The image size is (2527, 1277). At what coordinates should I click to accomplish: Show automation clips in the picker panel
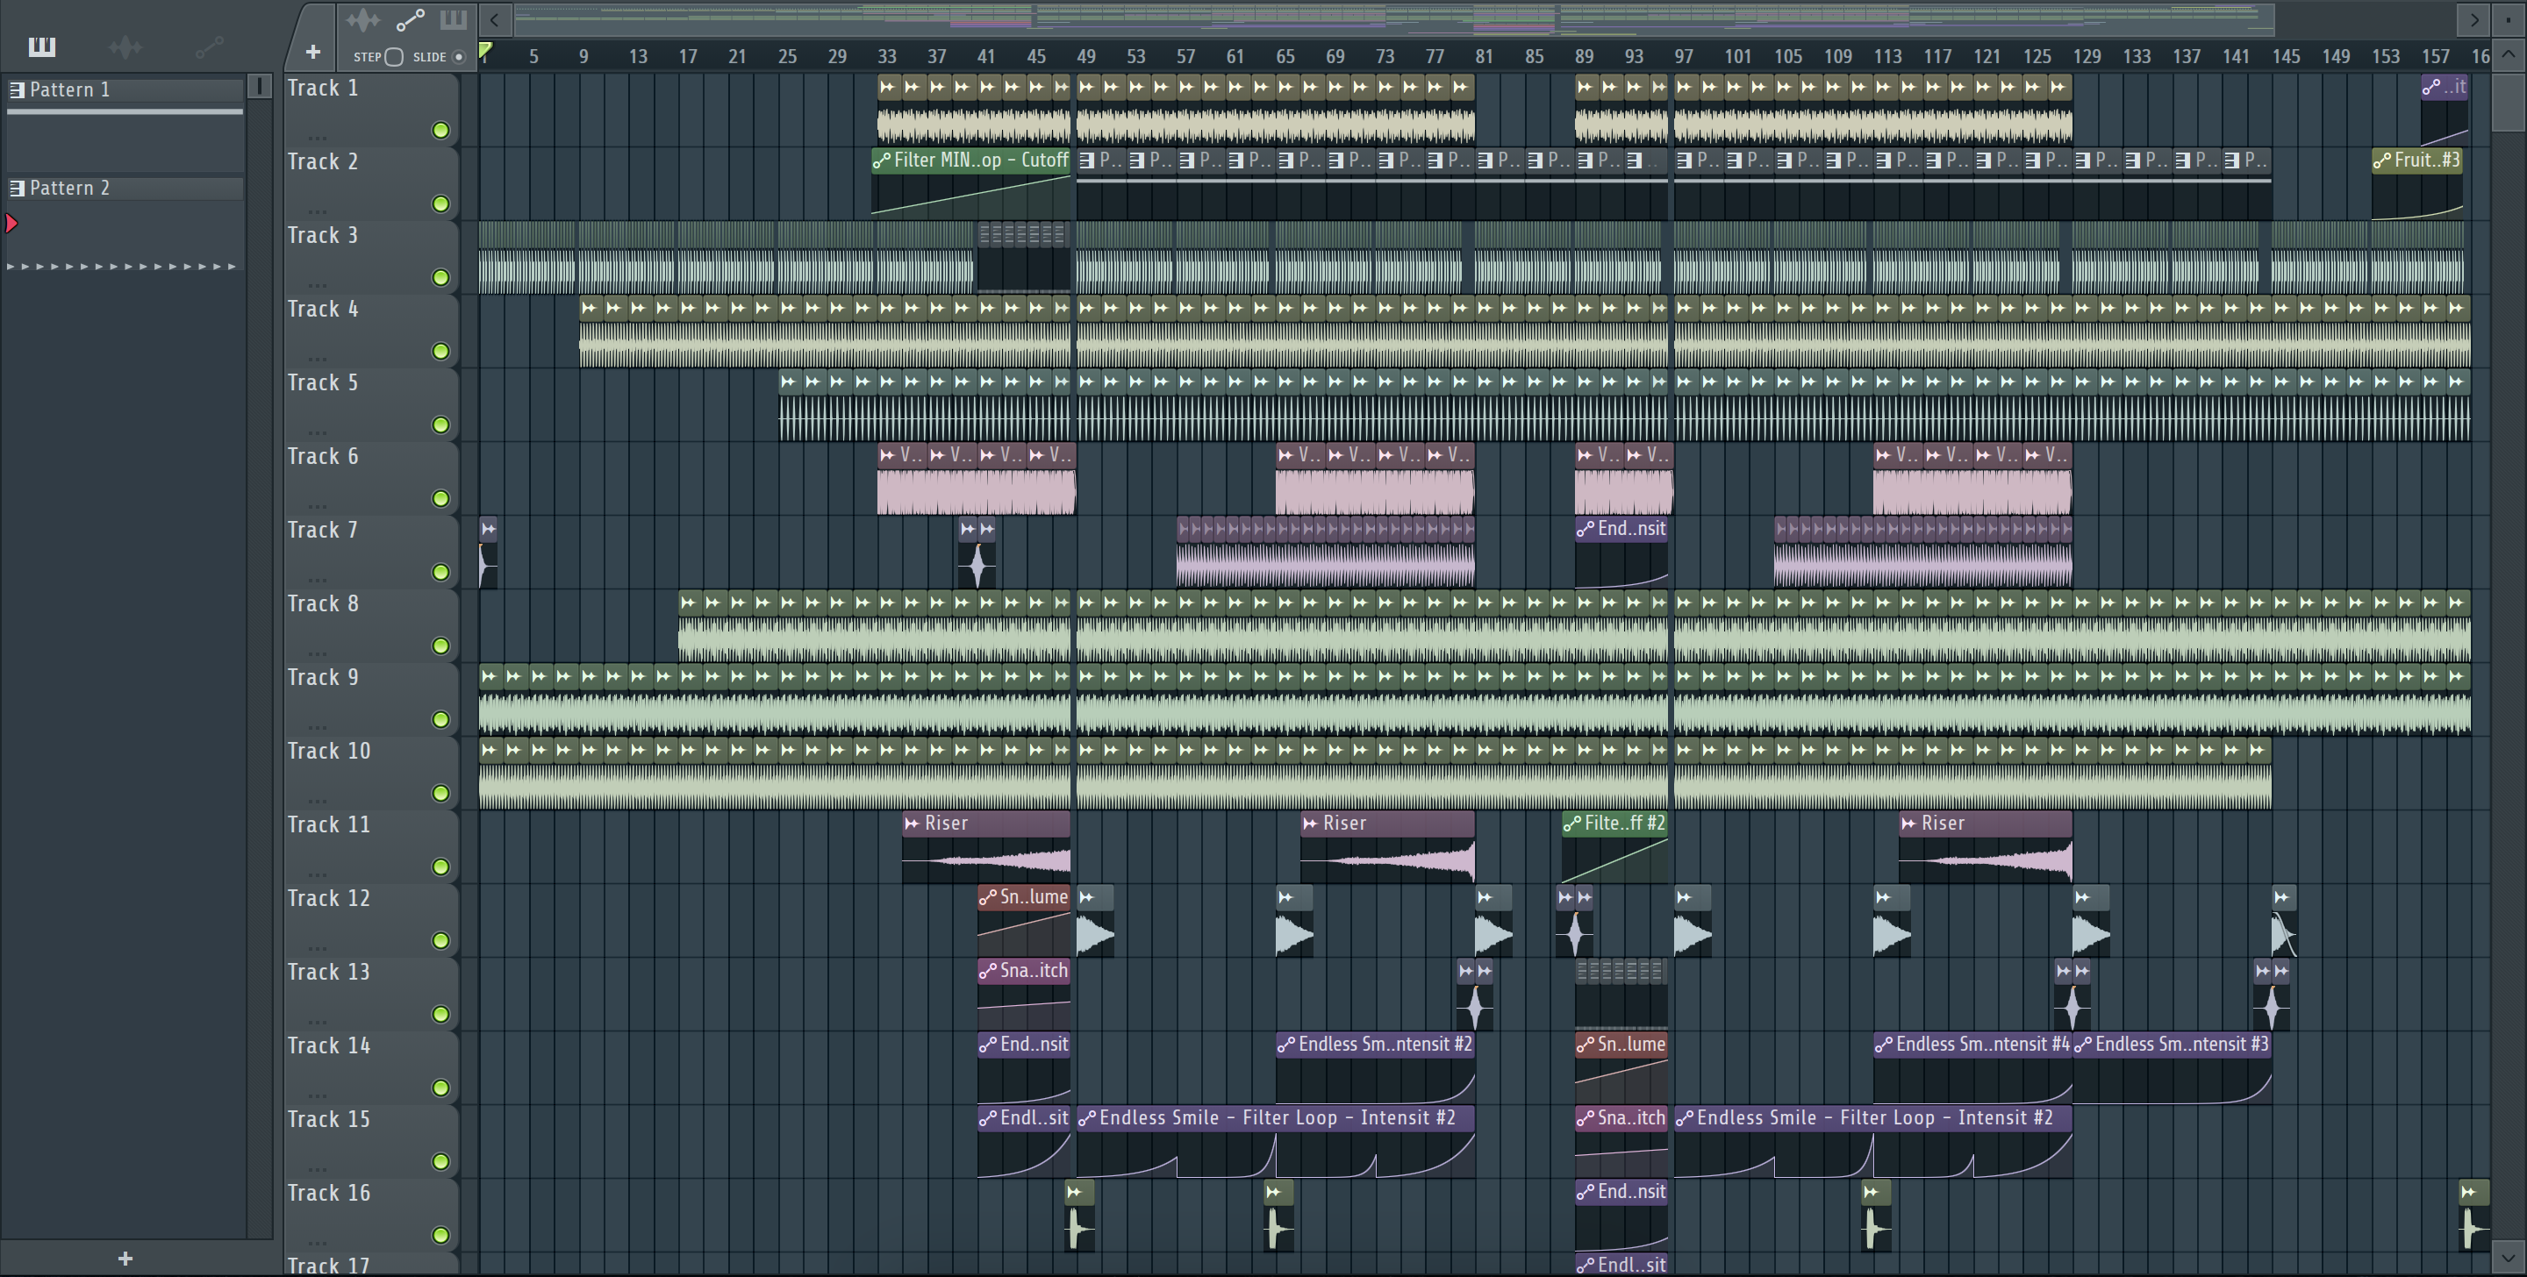pos(209,46)
